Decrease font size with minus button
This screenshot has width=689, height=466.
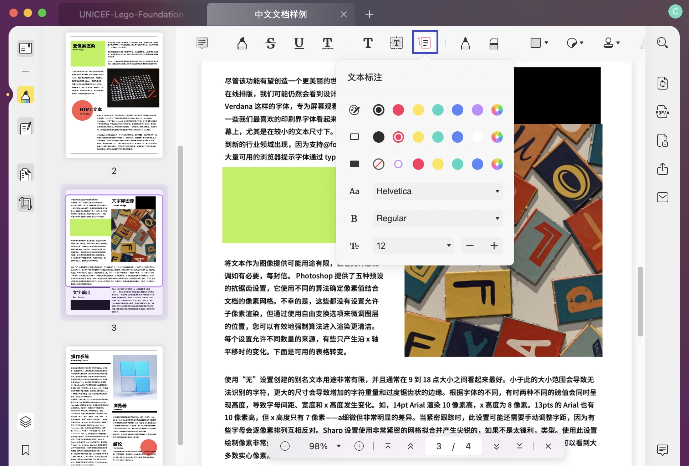point(470,245)
